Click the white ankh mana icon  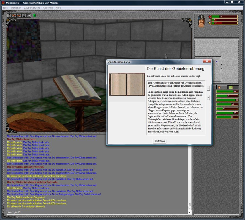coord(210,20)
